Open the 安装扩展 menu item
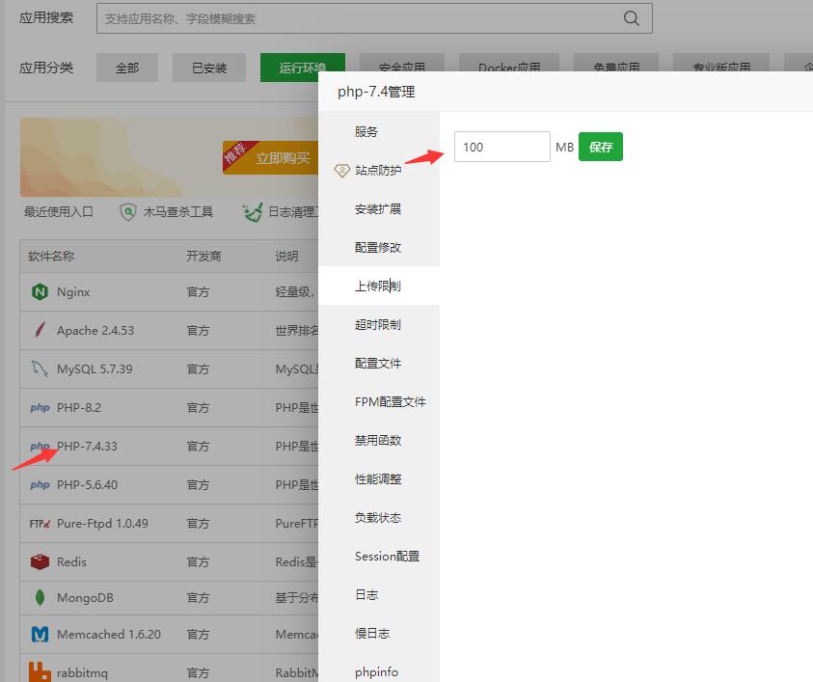 coord(379,209)
